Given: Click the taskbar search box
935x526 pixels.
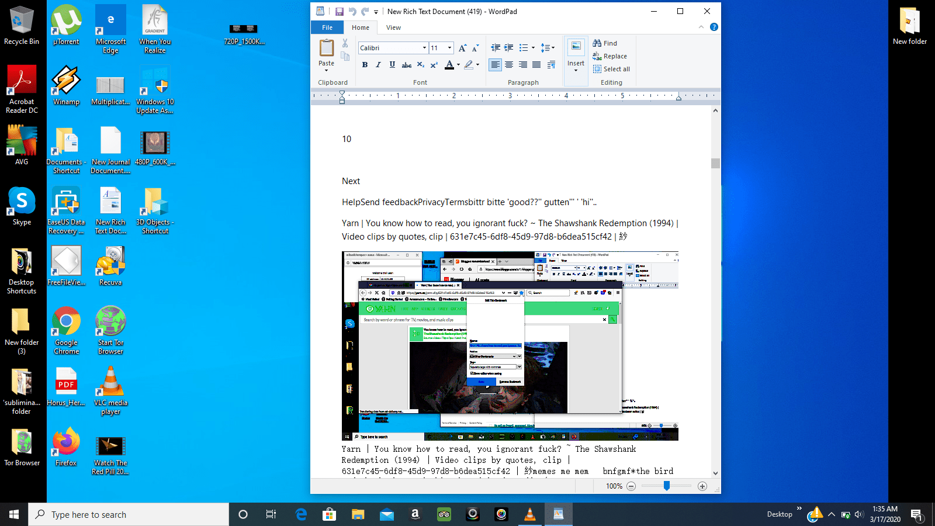Looking at the screenshot, I should pos(129,514).
